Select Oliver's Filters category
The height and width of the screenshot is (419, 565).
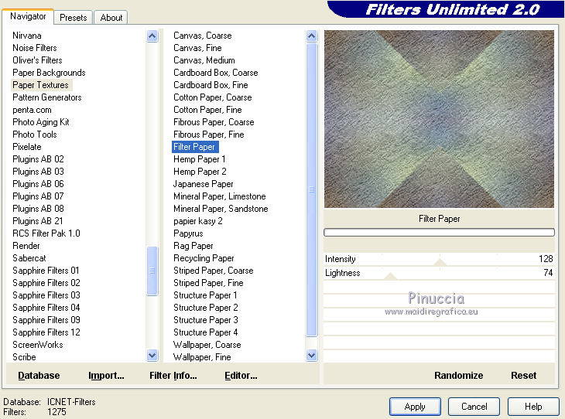pos(37,60)
